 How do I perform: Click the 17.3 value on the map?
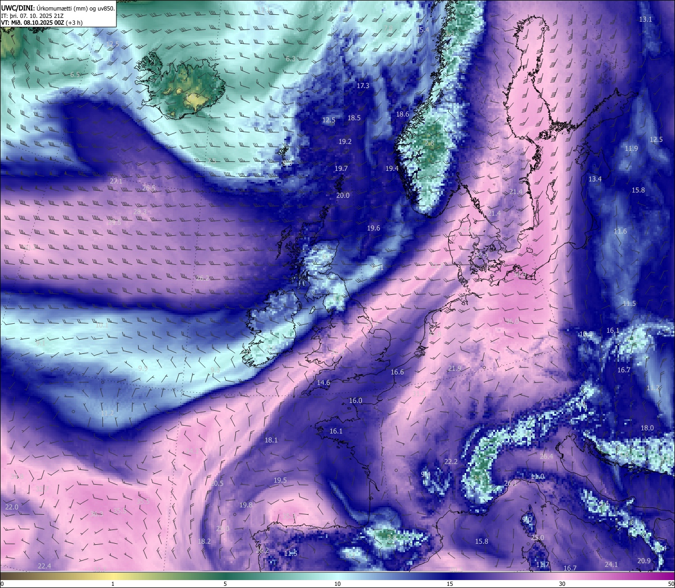click(x=363, y=85)
